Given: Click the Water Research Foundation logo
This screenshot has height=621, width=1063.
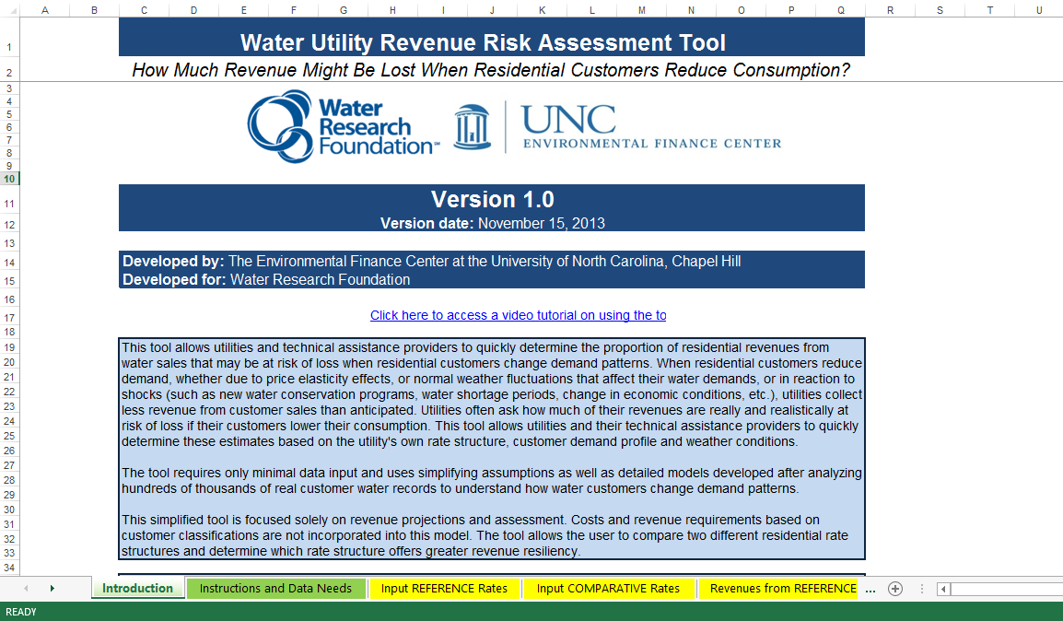Looking at the screenshot, I should 343,127.
